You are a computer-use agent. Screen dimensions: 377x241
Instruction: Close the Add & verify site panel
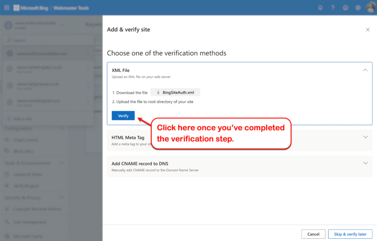pos(367,30)
